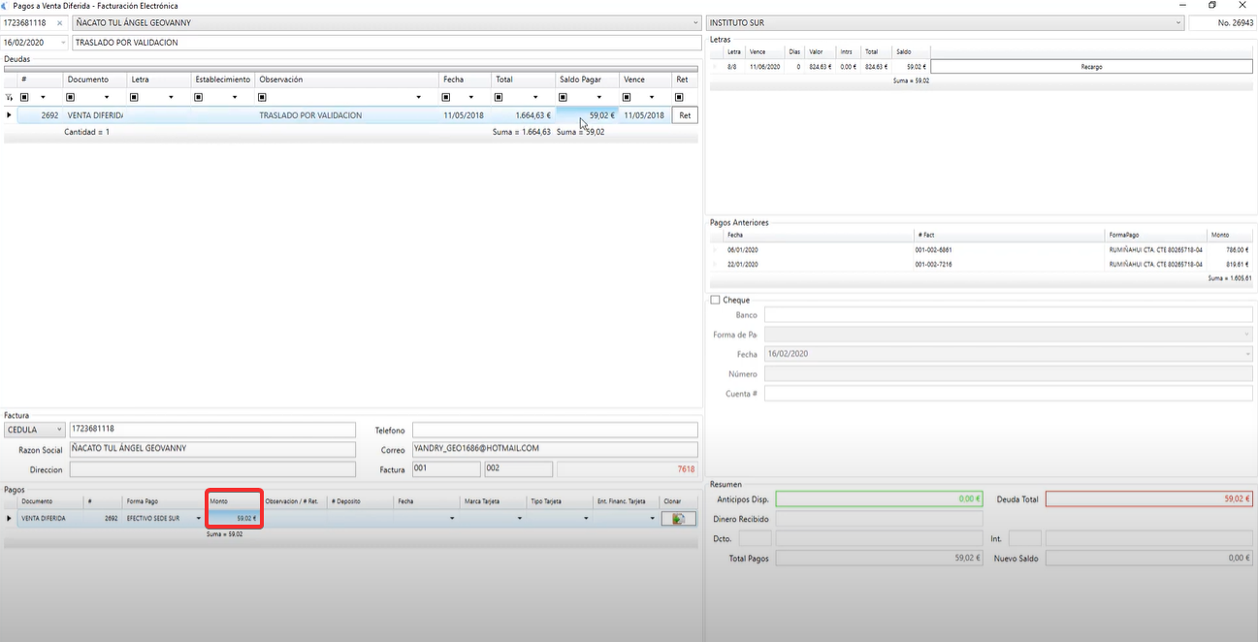Toggle the Cheque checkbox
Screen dimensions: 1258x642
[716, 301]
